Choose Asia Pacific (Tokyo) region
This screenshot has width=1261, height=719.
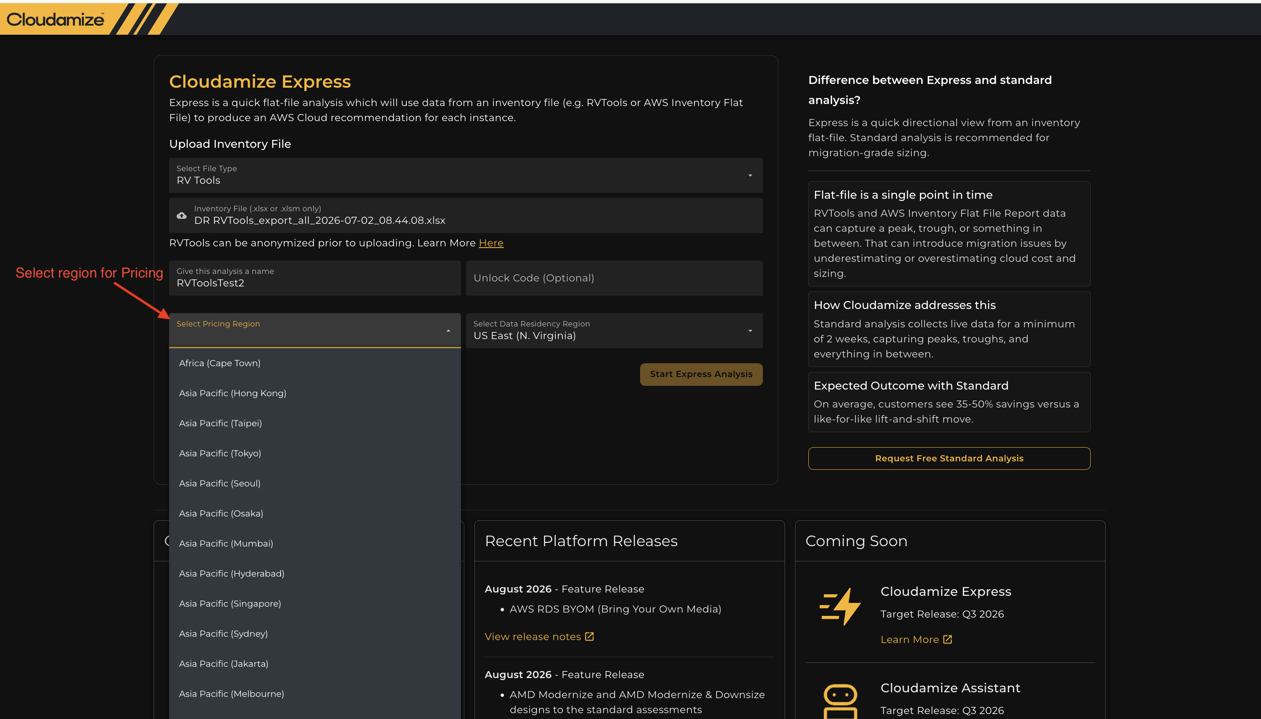click(x=315, y=453)
